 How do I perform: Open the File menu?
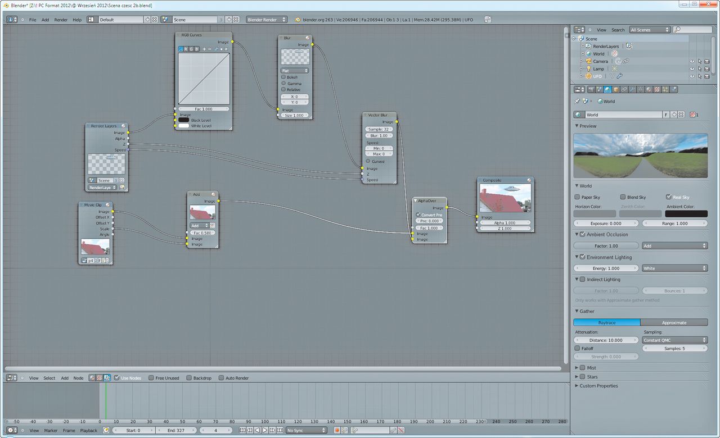[x=33, y=20]
